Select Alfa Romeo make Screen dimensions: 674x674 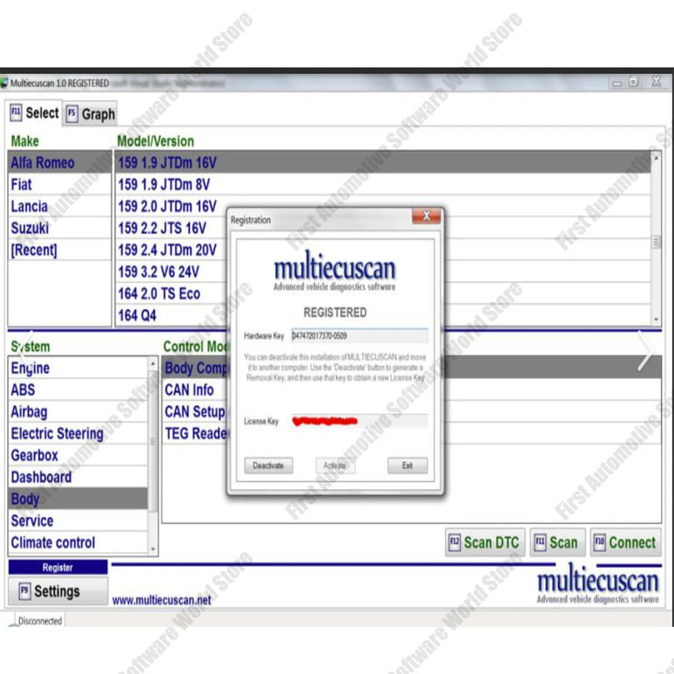coord(60,162)
